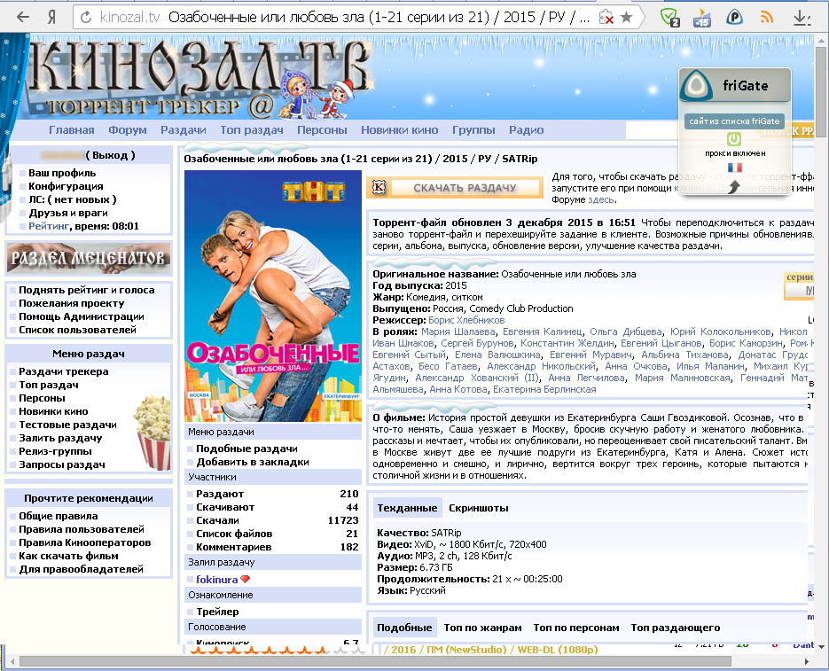829x671 pixels.
Task: Open the uploader fokinura profile link
Action: click(216, 580)
